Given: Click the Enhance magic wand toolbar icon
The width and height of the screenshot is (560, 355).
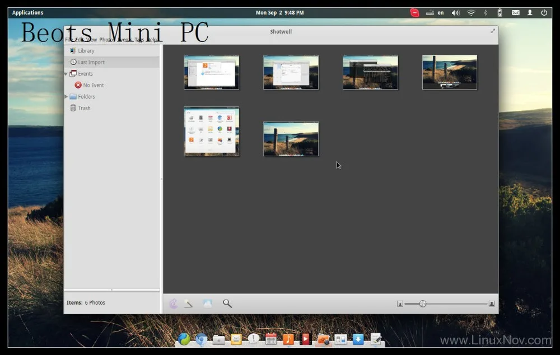Looking at the screenshot, I should click(x=188, y=303).
